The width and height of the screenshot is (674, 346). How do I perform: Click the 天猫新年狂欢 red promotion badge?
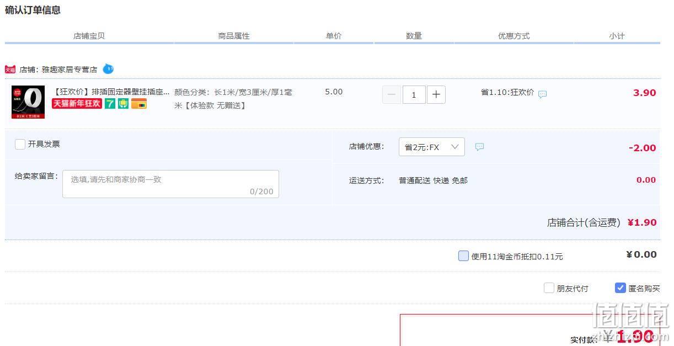pos(77,103)
